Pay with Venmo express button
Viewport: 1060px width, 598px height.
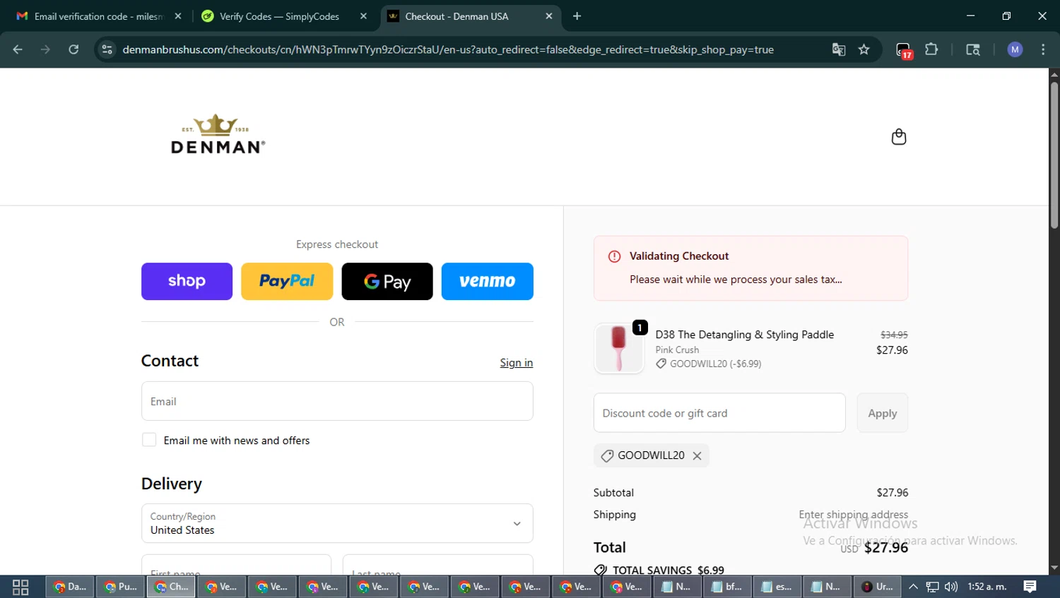point(488,281)
